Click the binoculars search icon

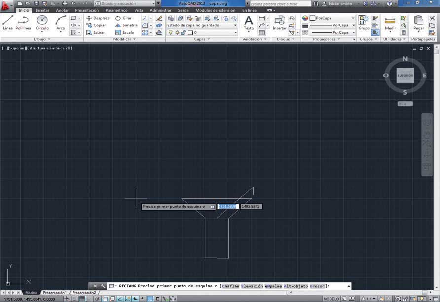coord(316,3)
